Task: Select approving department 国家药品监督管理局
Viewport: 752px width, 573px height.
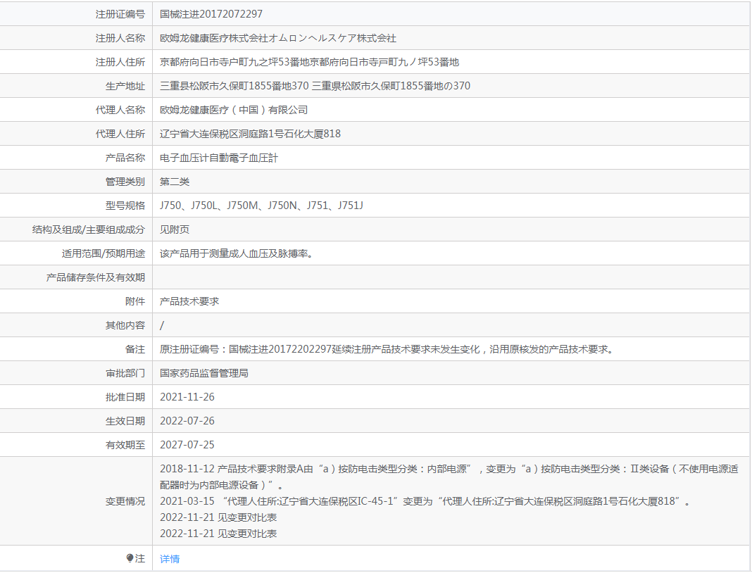Action: [203, 373]
